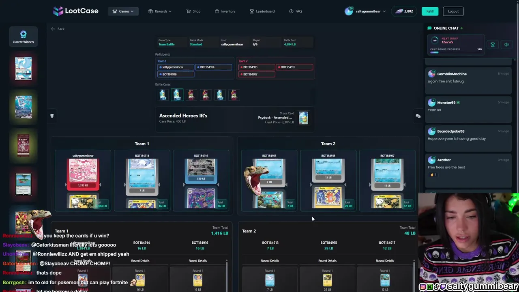The width and height of the screenshot is (519, 292).
Task: Click first winner card in left sidebar
Action: (23, 68)
